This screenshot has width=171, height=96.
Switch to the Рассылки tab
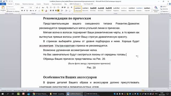(x=46, y=4)
